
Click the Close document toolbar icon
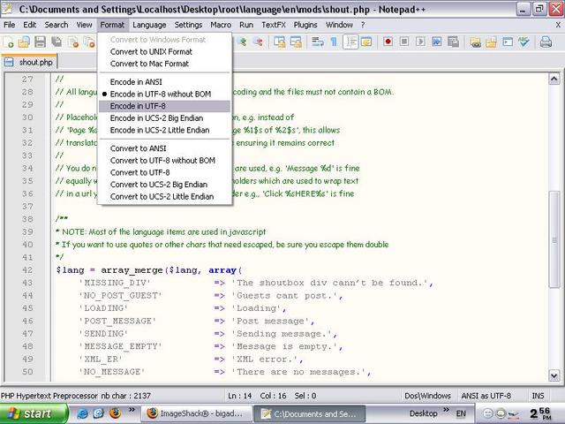[73, 42]
